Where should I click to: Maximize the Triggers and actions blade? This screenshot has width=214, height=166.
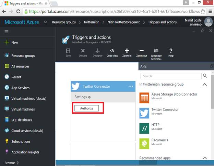pyautogui.click(x=203, y=31)
